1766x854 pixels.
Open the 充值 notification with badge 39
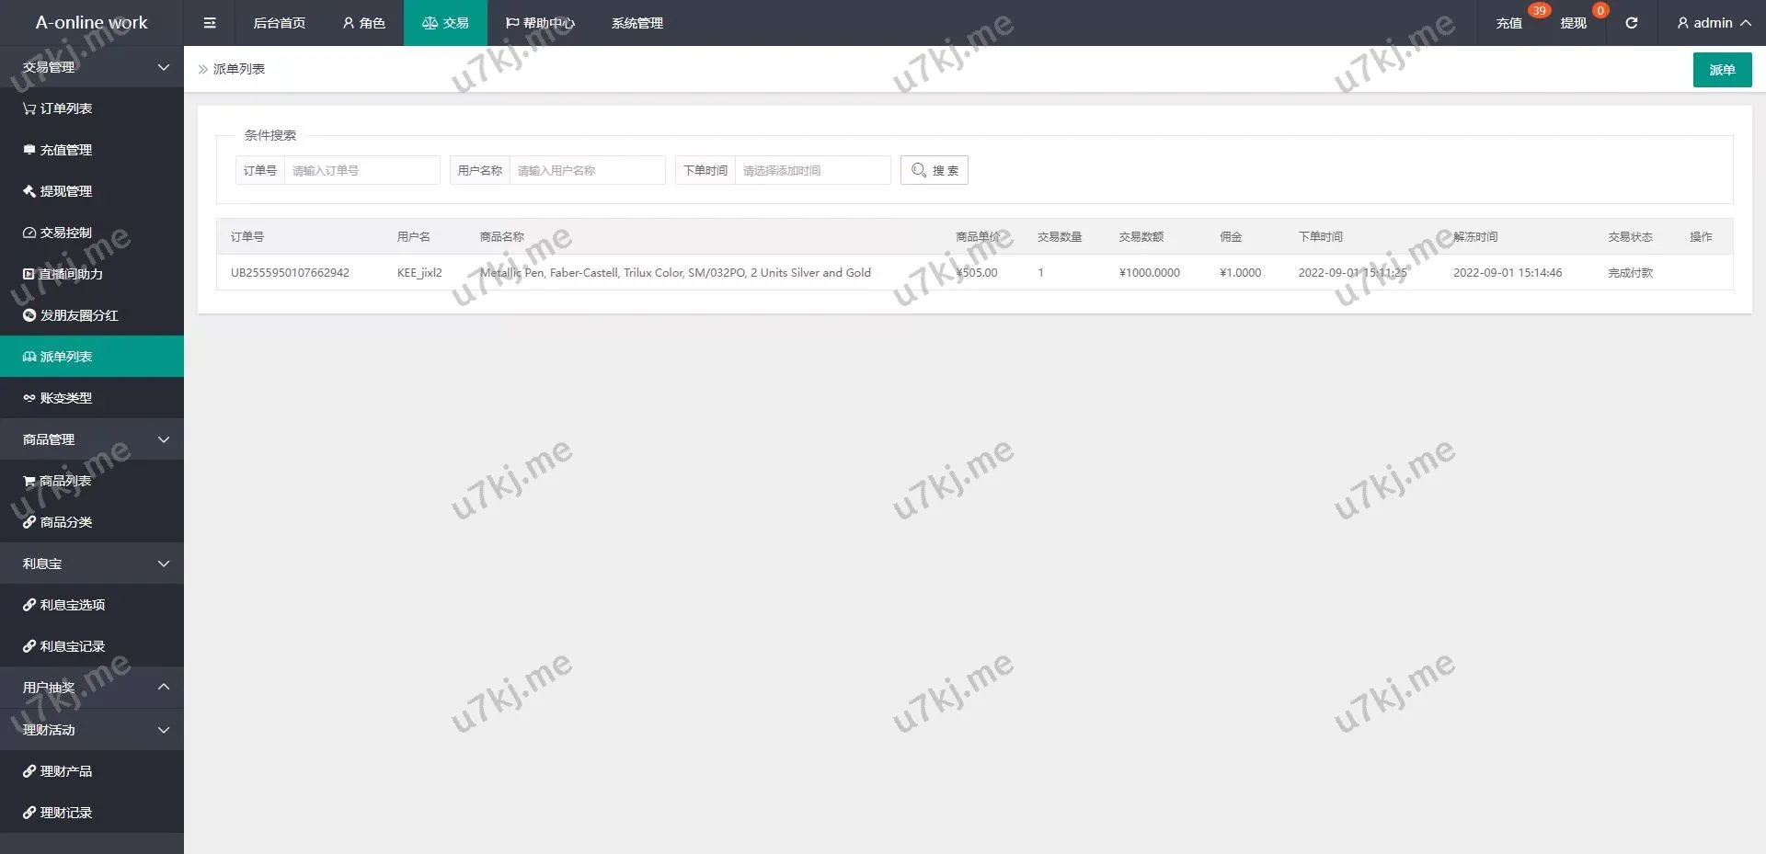(1509, 23)
